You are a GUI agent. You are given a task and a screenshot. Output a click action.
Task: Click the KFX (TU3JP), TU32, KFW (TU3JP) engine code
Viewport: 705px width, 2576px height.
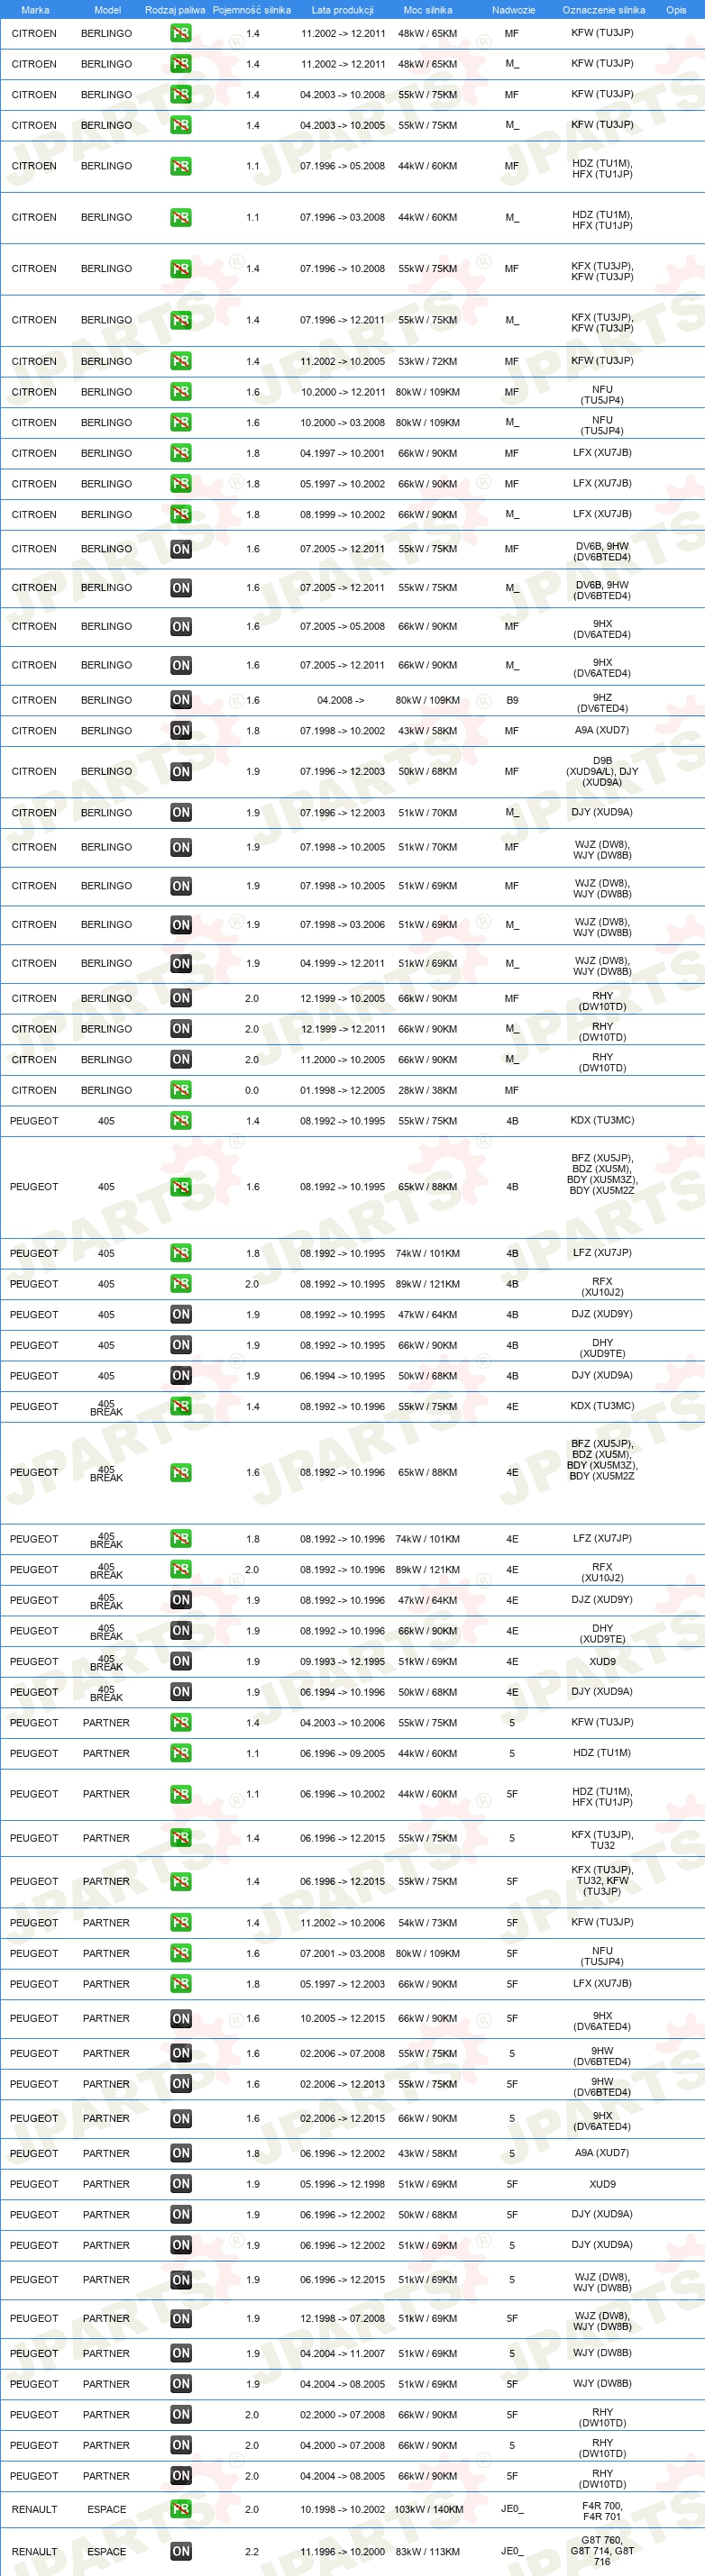coord(602,1880)
